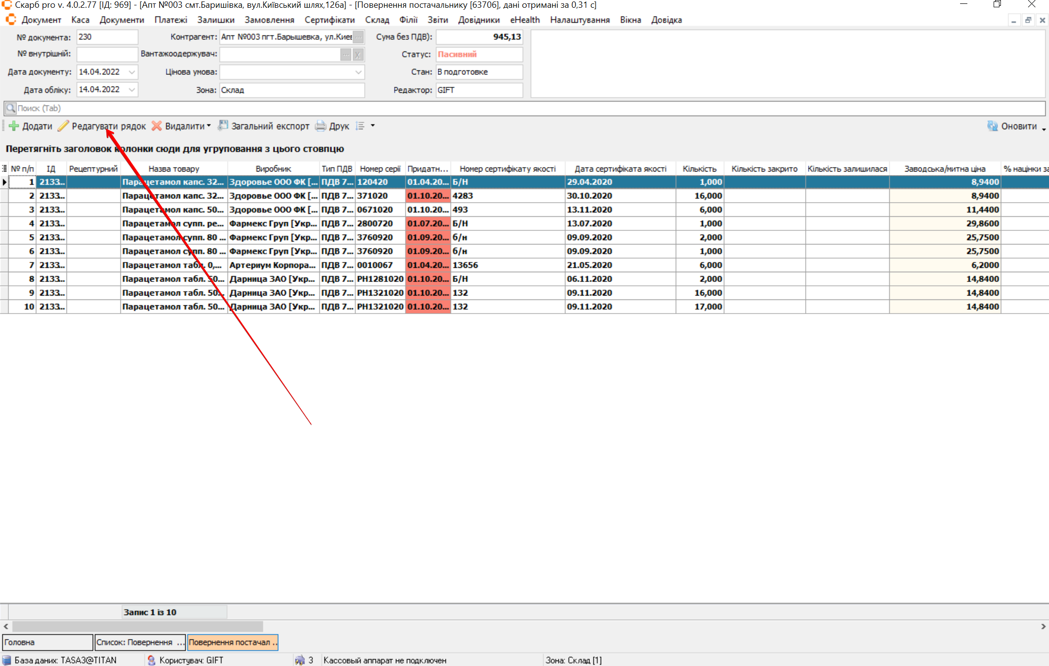Image resolution: width=1049 pixels, height=666 pixels.
Task: Click the red X Видалити icon
Action: coord(156,126)
